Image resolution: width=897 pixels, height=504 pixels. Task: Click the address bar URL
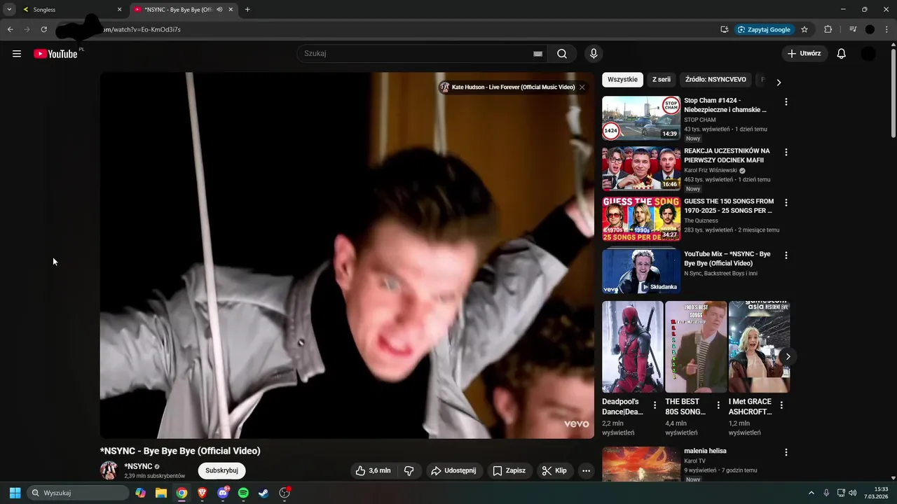coord(141,29)
